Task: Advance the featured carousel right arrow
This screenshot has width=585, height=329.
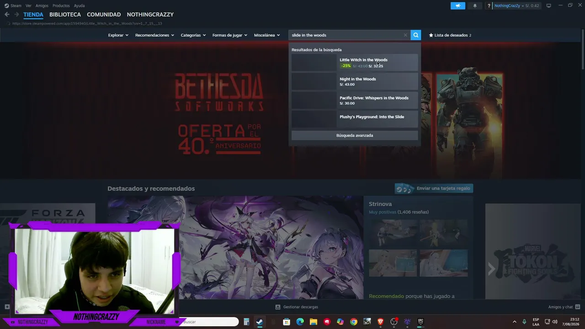Action: coord(491,269)
